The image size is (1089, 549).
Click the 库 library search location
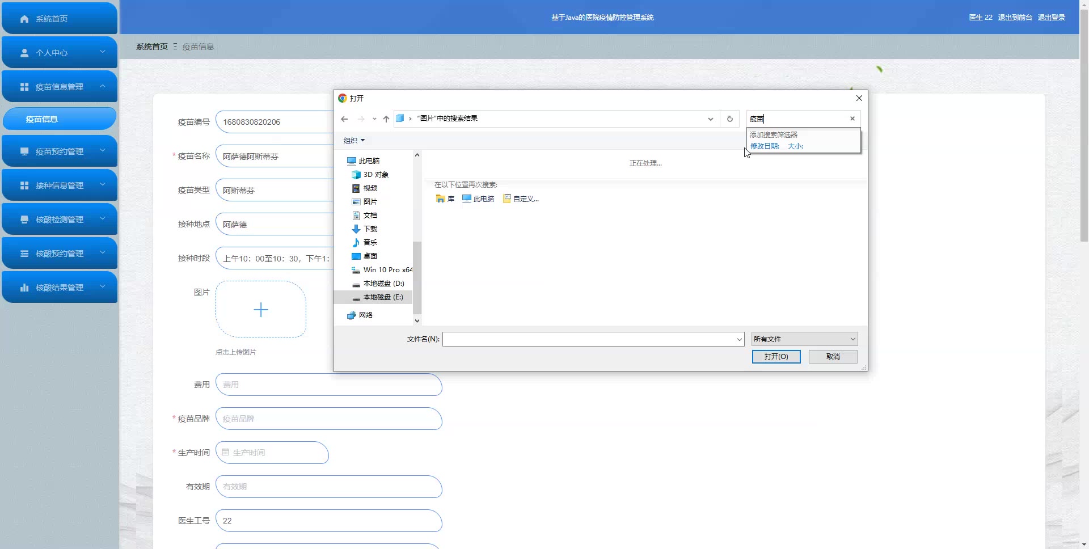click(x=445, y=199)
